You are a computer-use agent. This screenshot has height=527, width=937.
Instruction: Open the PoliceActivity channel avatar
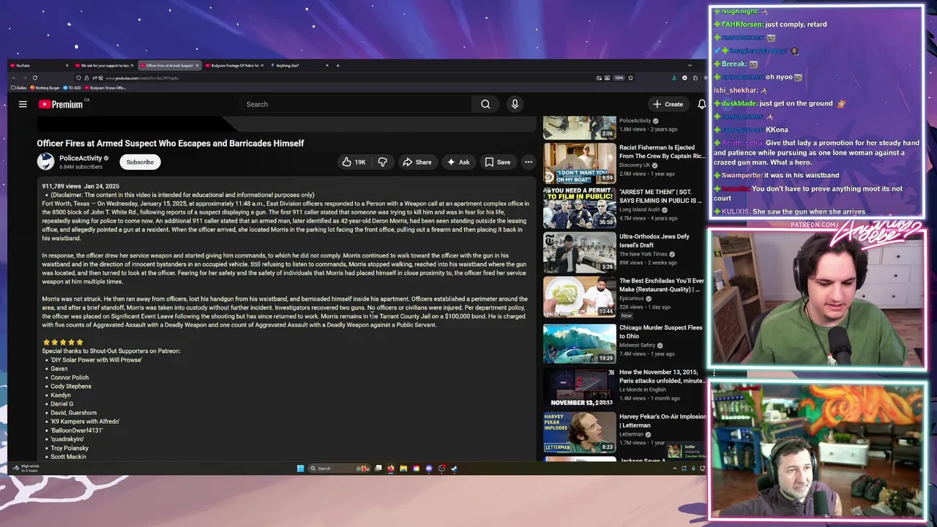tap(45, 162)
